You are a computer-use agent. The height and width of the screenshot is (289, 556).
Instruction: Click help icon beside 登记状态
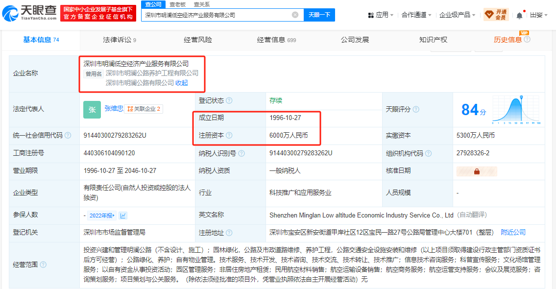pos(229,101)
